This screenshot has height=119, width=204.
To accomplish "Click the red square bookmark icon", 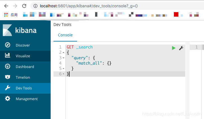I will pyautogui.click(x=176, y=14).
